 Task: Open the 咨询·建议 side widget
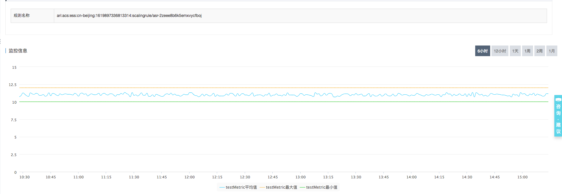click(x=558, y=116)
